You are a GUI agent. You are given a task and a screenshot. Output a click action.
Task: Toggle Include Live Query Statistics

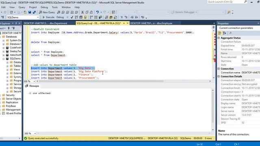tap(96, 17)
